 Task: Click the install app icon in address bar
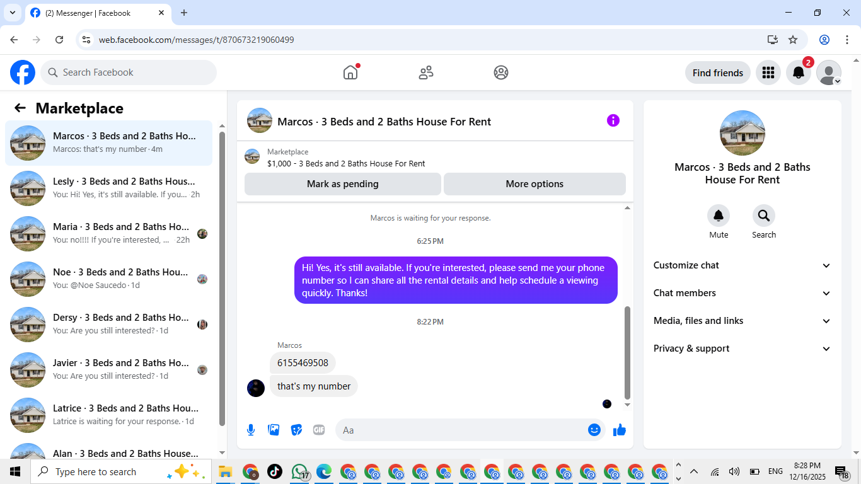point(773,40)
